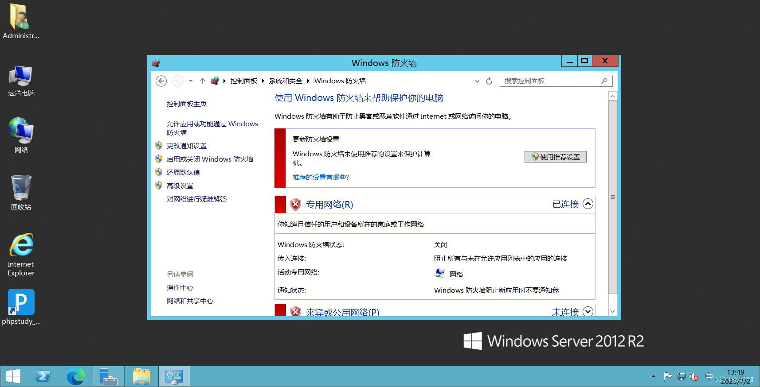Expand the 来宾或公用网络 section chevron
The image size is (760, 387).
(588, 311)
